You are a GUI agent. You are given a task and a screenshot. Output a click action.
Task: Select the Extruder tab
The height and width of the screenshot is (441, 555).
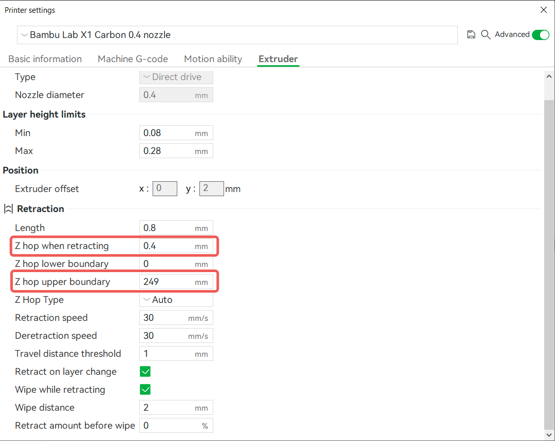click(x=278, y=59)
